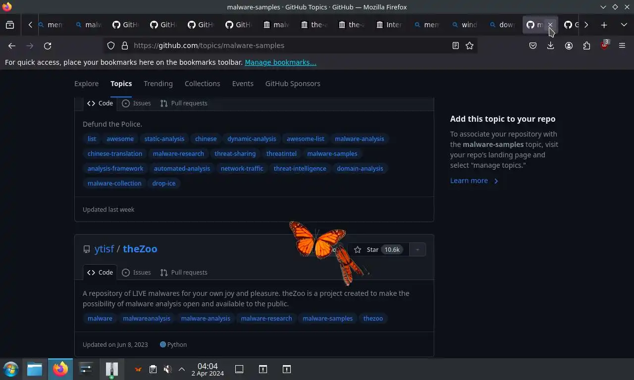
Task: Unmute audio via volume tray icon
Action: click(168, 369)
